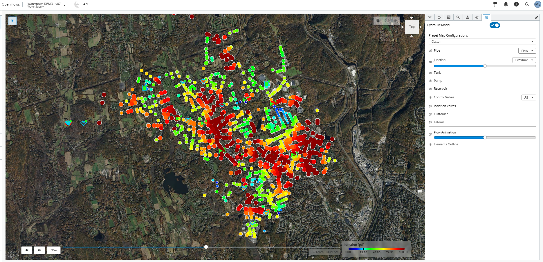Select the pointer selection tool on map
This screenshot has height=262, width=543.
tap(12, 21)
